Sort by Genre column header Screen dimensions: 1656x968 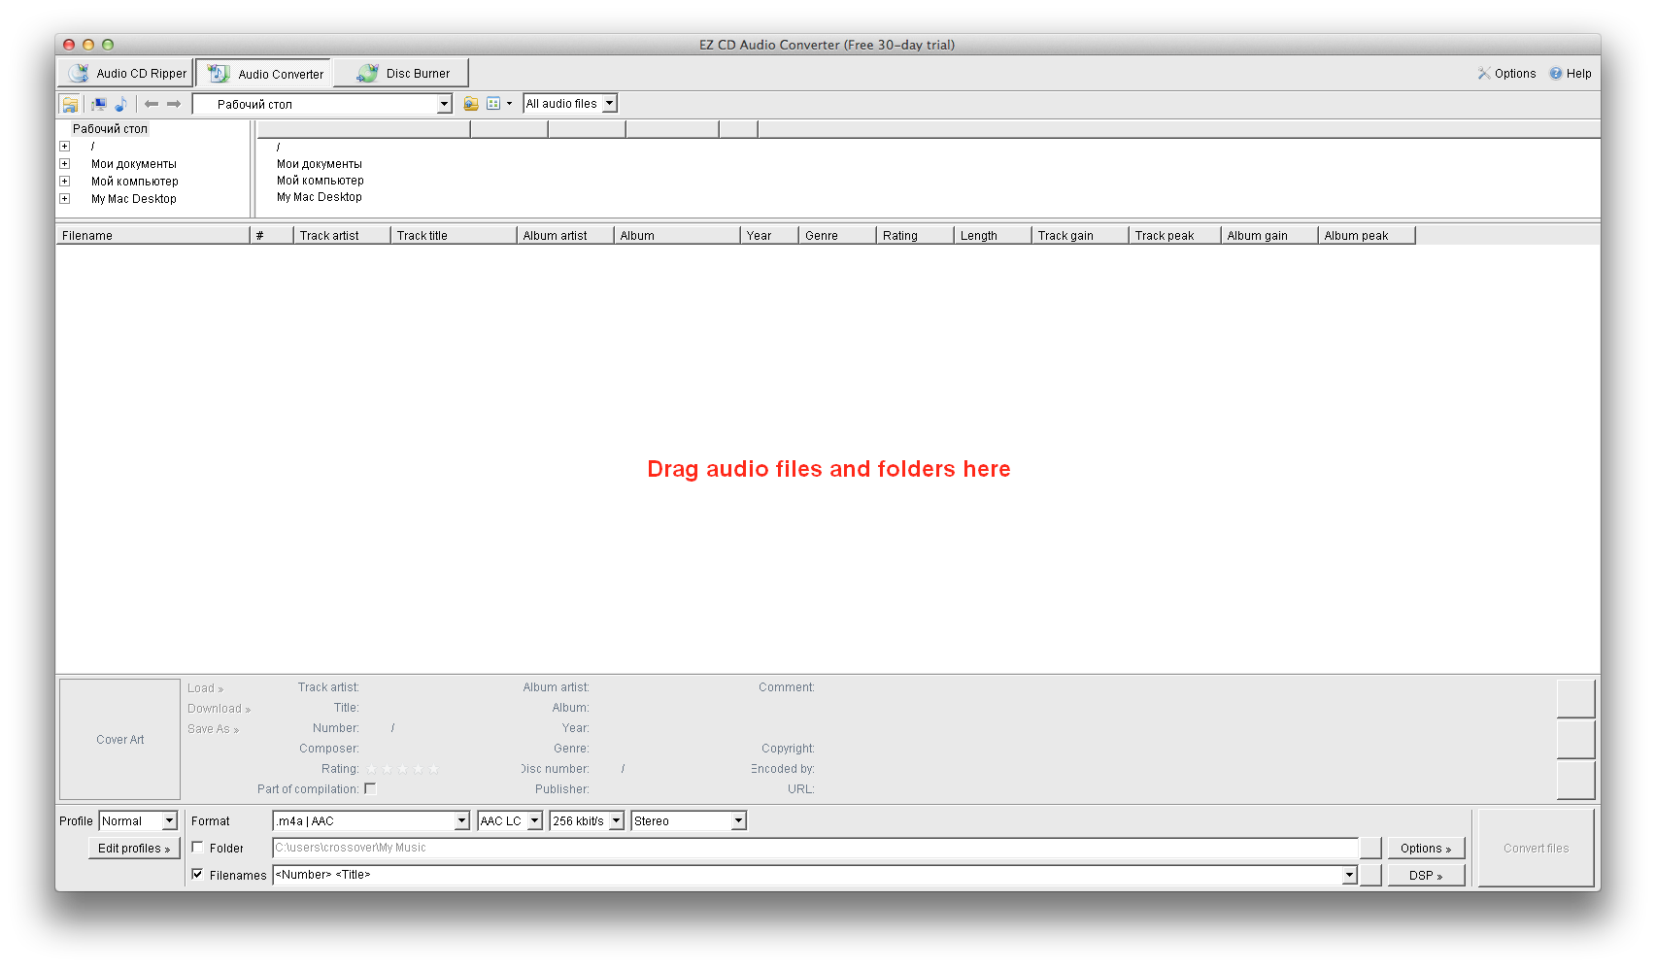pyautogui.click(x=837, y=236)
